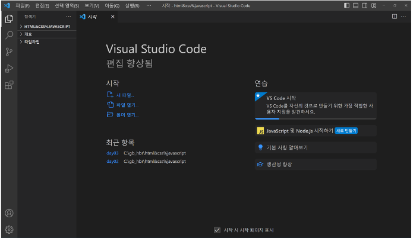Open editor more actions ellipsis
This screenshot has width=413, height=238.
[403, 17]
